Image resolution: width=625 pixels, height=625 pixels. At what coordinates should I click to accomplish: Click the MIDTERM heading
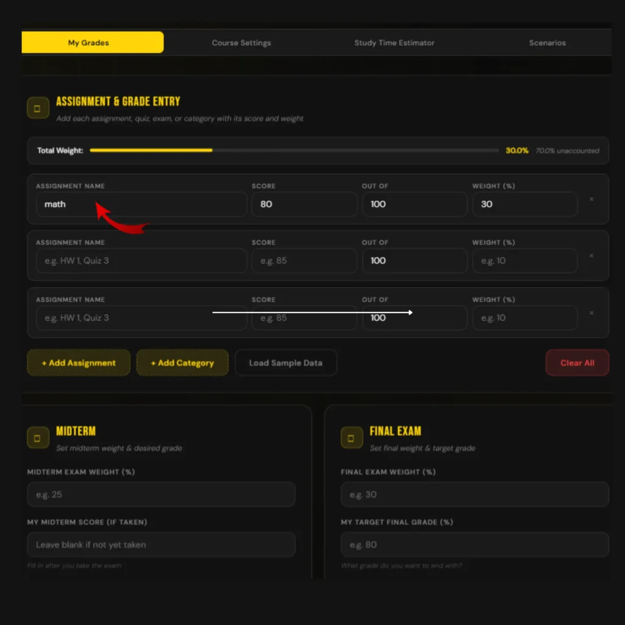point(76,431)
